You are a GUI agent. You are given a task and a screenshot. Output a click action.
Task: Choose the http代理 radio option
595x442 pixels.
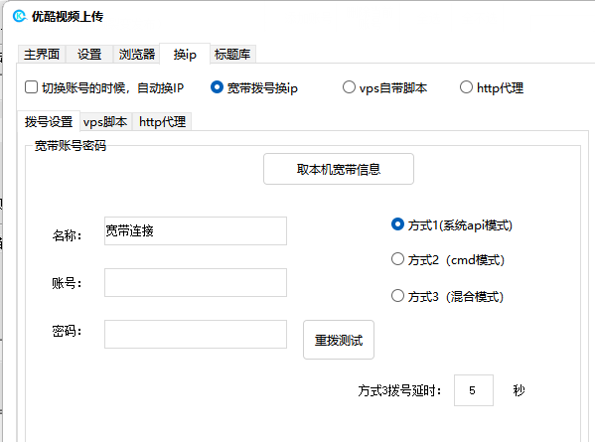[x=466, y=87]
